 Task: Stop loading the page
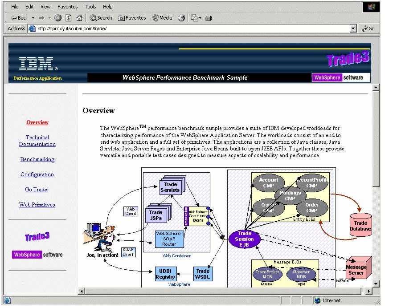click(58, 18)
